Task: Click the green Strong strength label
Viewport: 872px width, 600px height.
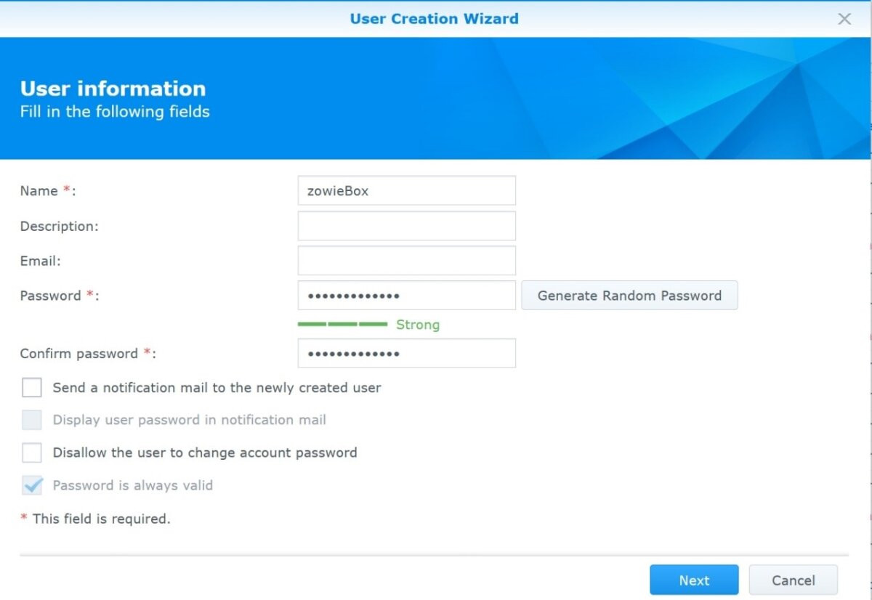Action: (418, 325)
